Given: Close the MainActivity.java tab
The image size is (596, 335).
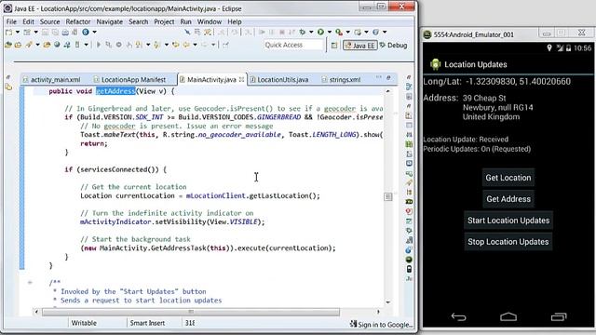Looking at the screenshot, I should [x=241, y=79].
